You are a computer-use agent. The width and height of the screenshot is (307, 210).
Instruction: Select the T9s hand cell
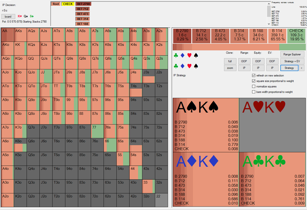tap(72, 90)
